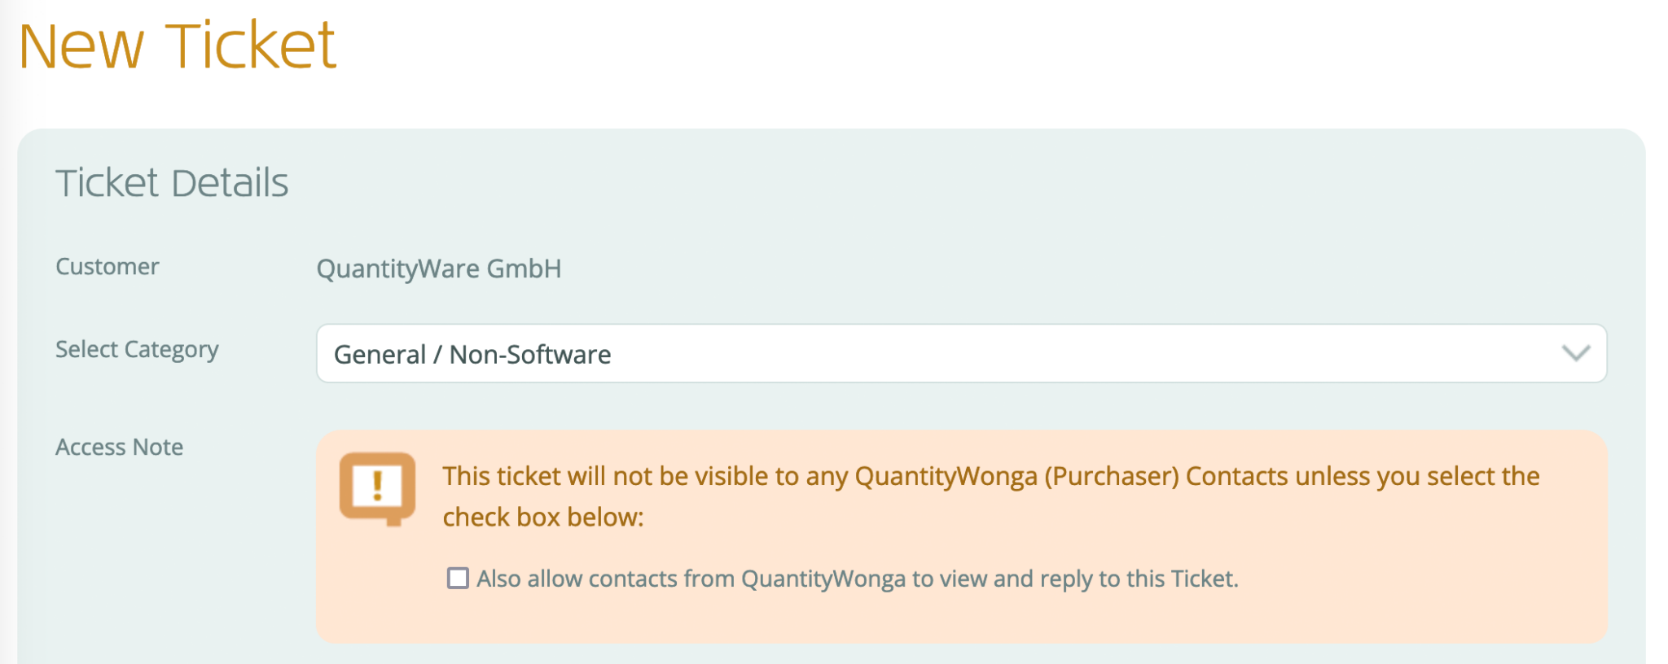Click the New Ticket page heading
This screenshot has height=664, width=1668.
click(x=178, y=45)
